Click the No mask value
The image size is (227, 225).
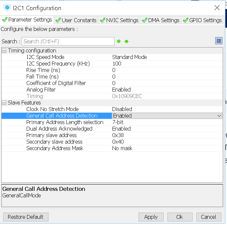[x=122, y=148]
